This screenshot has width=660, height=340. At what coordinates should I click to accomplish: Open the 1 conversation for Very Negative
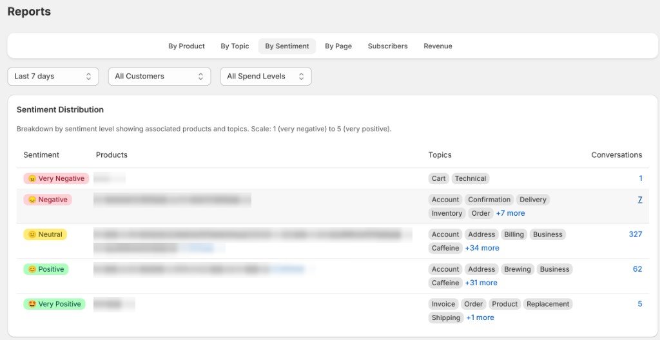click(641, 178)
